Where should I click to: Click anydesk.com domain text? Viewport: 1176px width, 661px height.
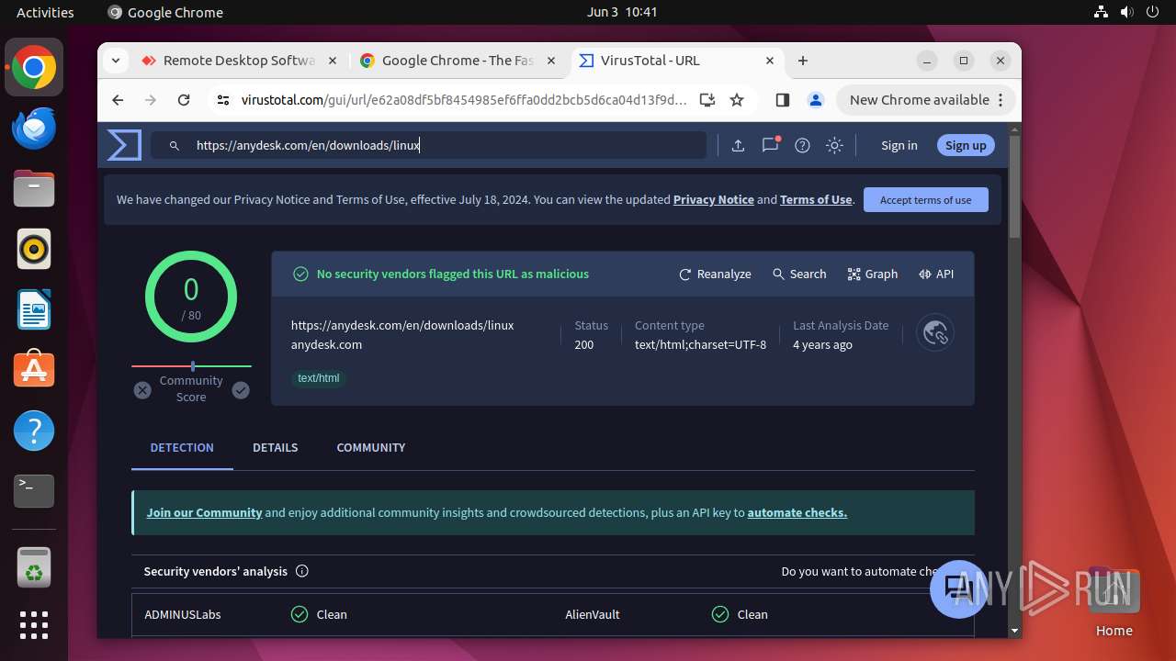click(326, 344)
